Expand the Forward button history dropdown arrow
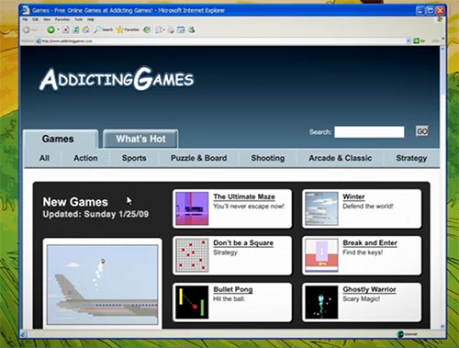Screen dimensions: 459x348 coord(58,29)
